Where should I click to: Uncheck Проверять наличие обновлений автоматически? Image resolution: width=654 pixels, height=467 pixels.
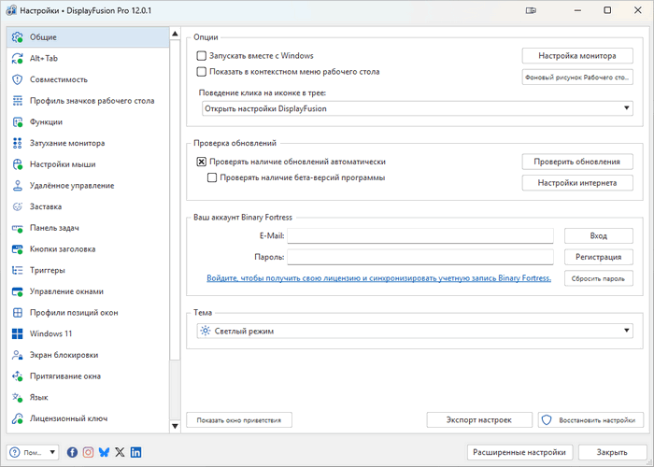[202, 162]
